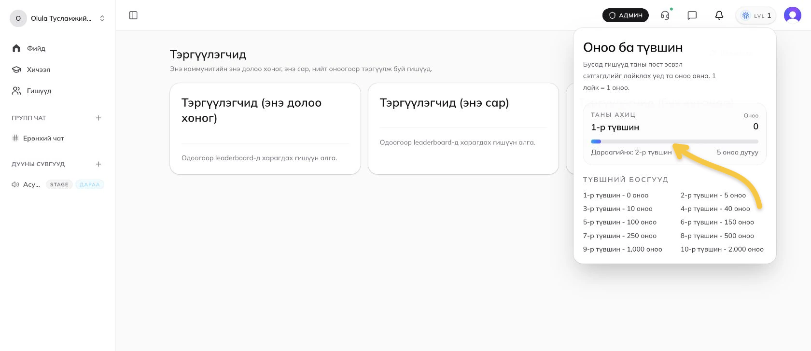Click the hash icon beside Ерөнхий чат

coord(15,138)
